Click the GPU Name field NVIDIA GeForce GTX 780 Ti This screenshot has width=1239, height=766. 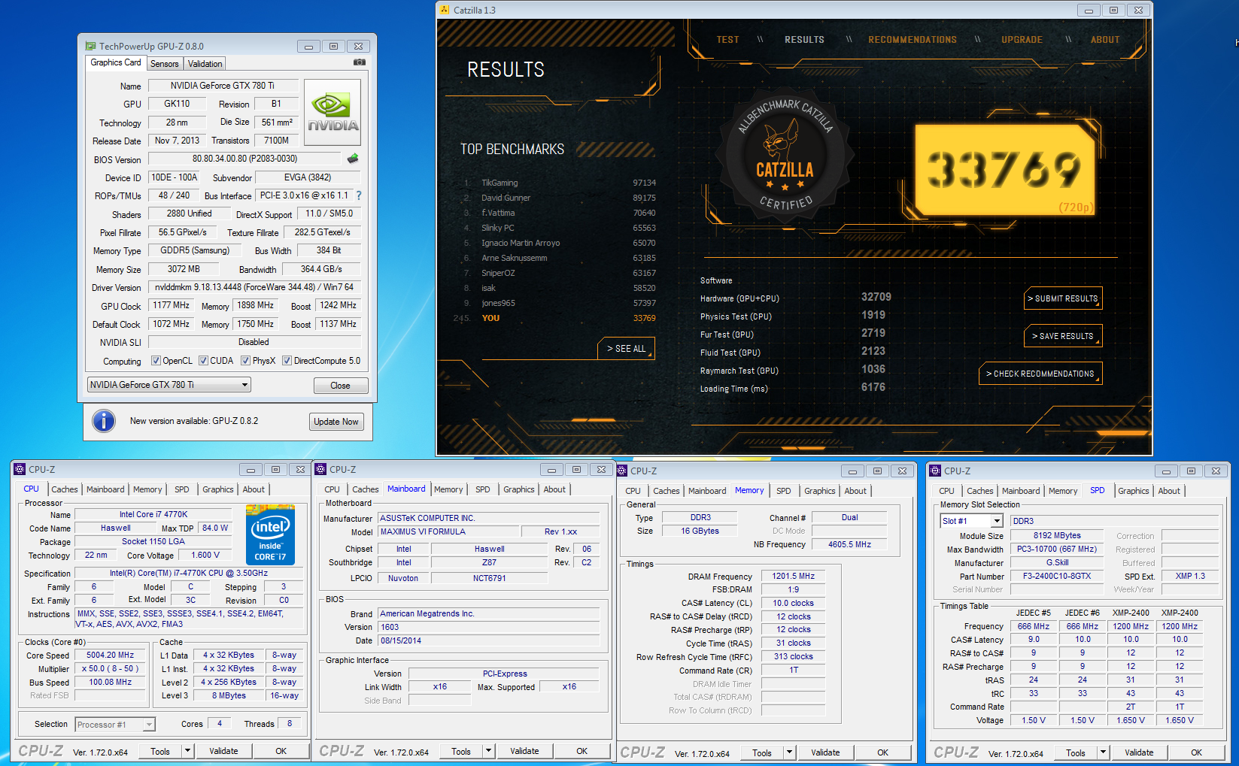[x=223, y=86]
